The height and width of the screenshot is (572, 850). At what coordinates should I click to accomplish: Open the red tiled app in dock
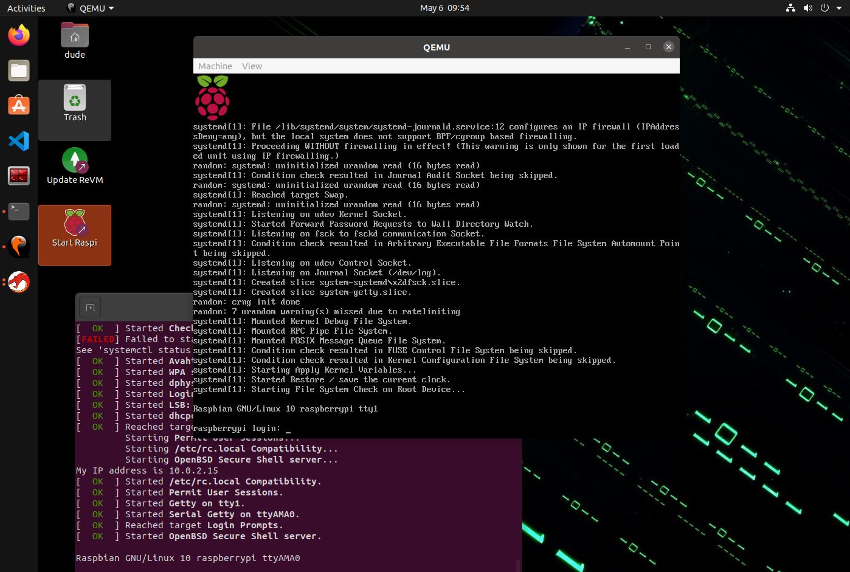point(19,176)
